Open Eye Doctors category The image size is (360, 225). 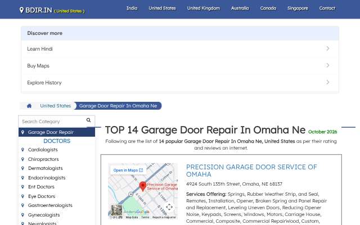[42, 196]
